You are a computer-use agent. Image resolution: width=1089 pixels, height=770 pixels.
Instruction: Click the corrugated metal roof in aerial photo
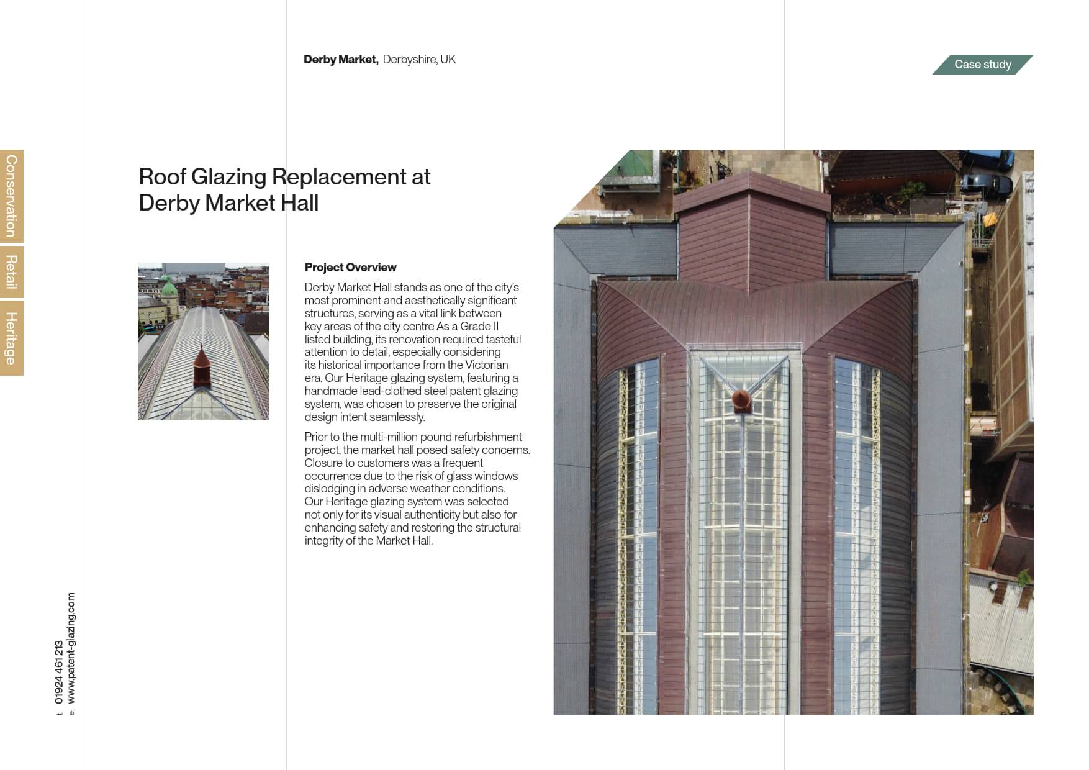[1001, 627]
